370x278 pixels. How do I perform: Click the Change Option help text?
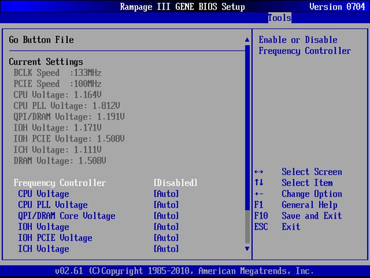(x=312, y=194)
